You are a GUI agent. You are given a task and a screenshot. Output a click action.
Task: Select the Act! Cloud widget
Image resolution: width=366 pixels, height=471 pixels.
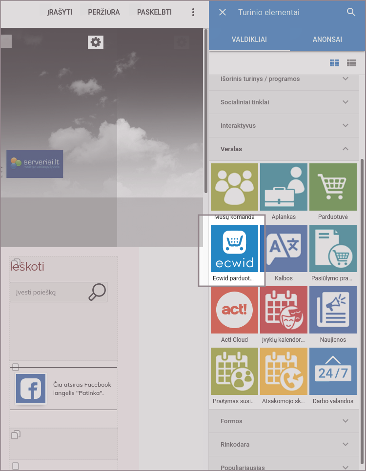click(x=234, y=314)
